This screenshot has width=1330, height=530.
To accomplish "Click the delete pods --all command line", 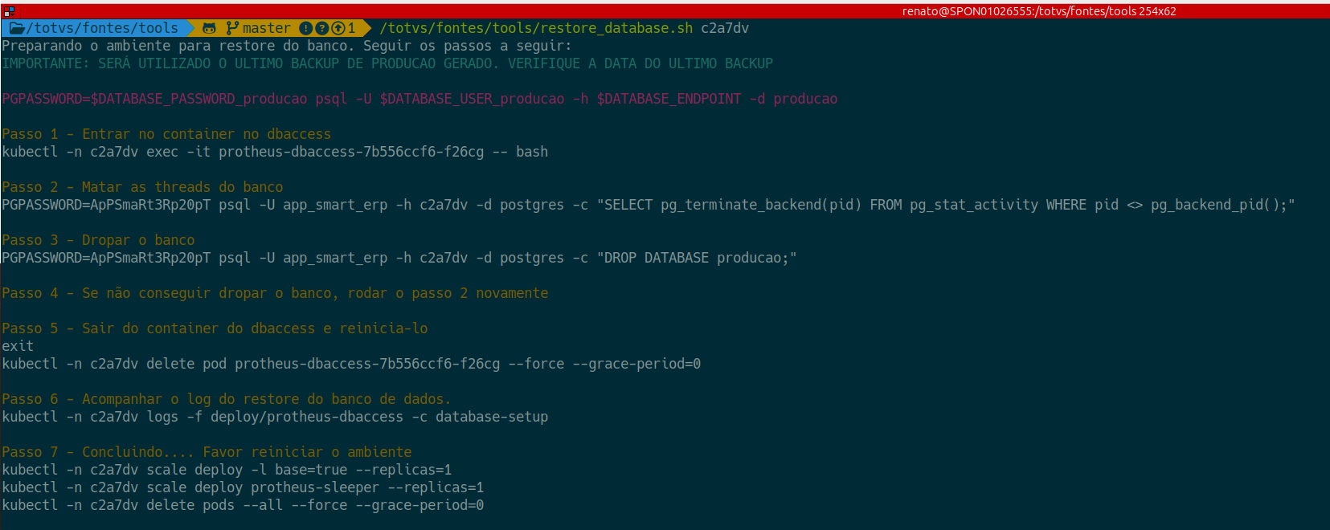I will click(x=243, y=505).
